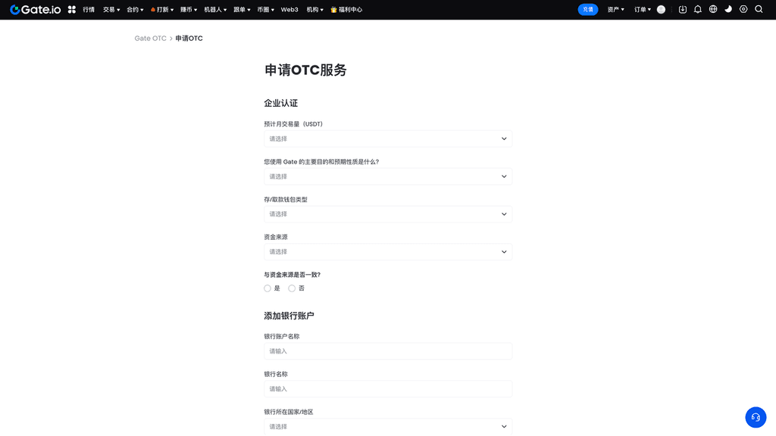
Task: Open the 合约 menu
Action: (x=135, y=10)
